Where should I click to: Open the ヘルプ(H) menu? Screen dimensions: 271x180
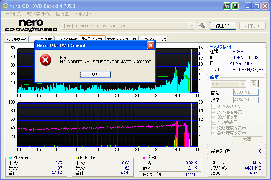click(83, 14)
